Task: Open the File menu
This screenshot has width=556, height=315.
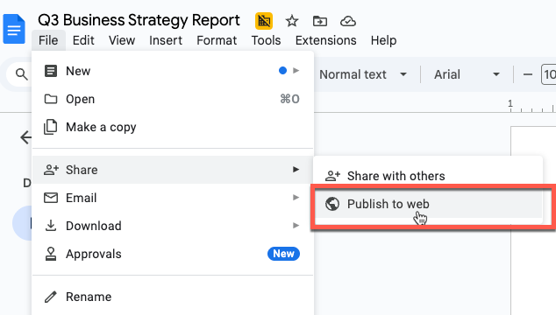Action: point(48,40)
